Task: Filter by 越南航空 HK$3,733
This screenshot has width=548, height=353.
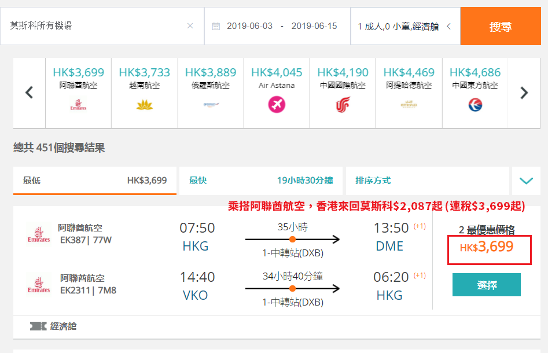Action: pos(144,93)
